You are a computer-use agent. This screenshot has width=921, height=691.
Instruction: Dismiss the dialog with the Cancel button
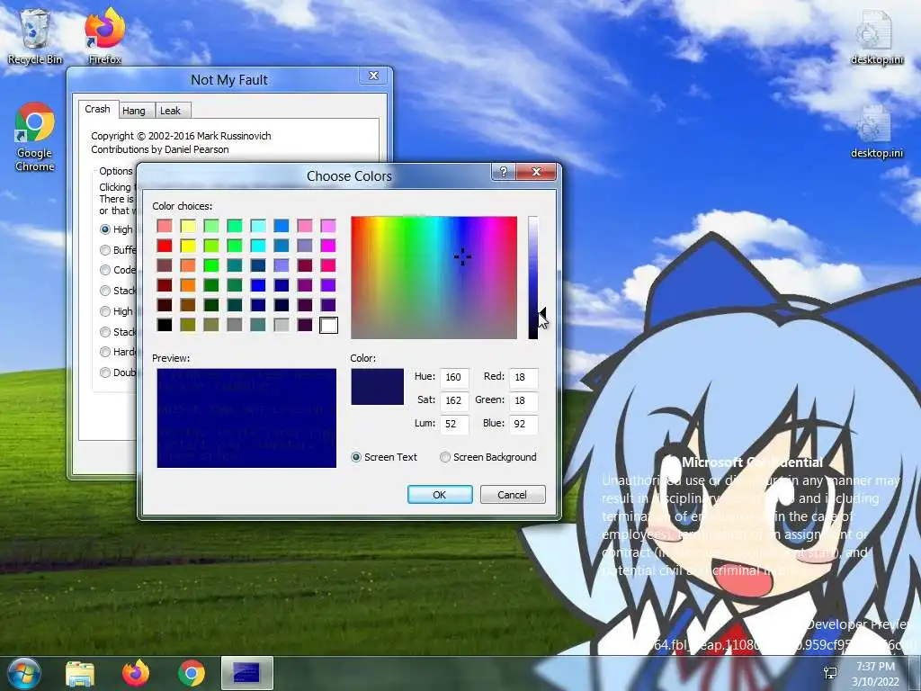pyautogui.click(x=512, y=495)
